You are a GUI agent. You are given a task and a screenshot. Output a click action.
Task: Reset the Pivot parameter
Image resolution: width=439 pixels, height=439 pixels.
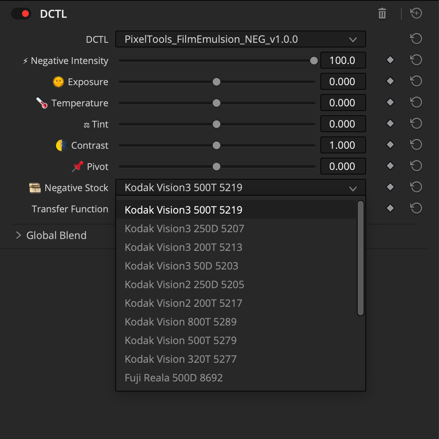tap(416, 166)
